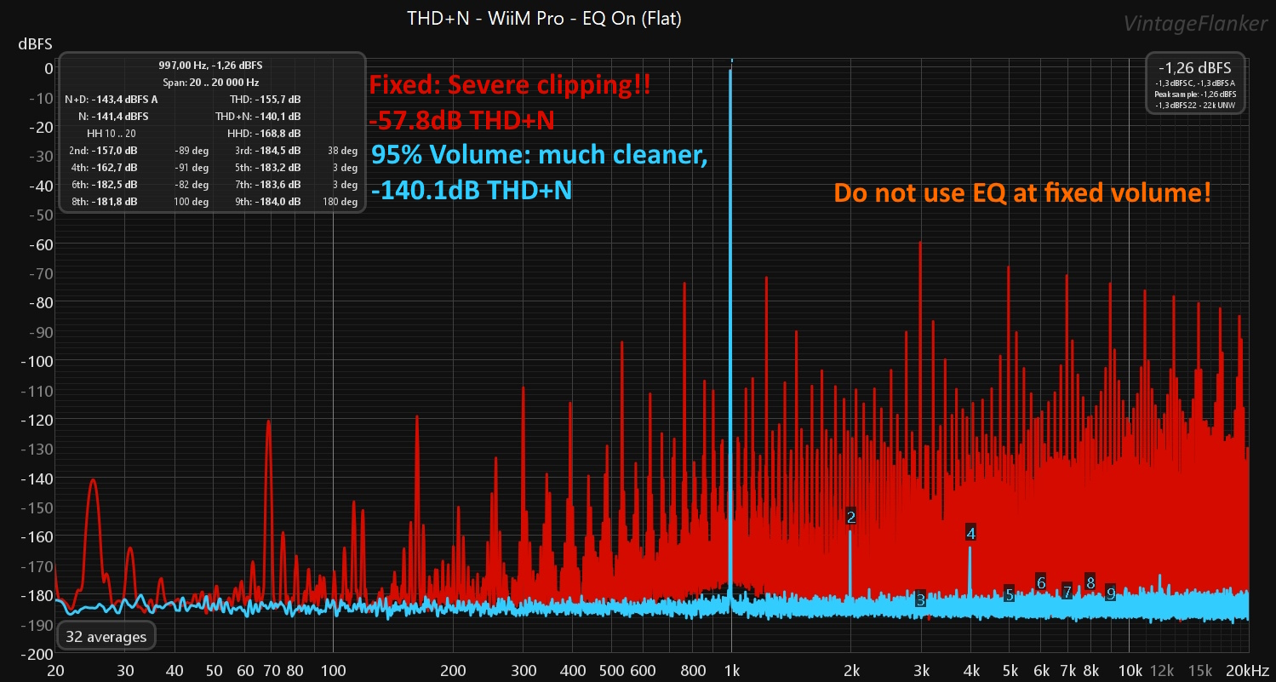Click the "100 deg" phase of 8th harmonic
Image resolution: width=1276 pixels, height=682 pixels.
(192, 202)
